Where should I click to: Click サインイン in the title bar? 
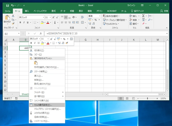131,5
